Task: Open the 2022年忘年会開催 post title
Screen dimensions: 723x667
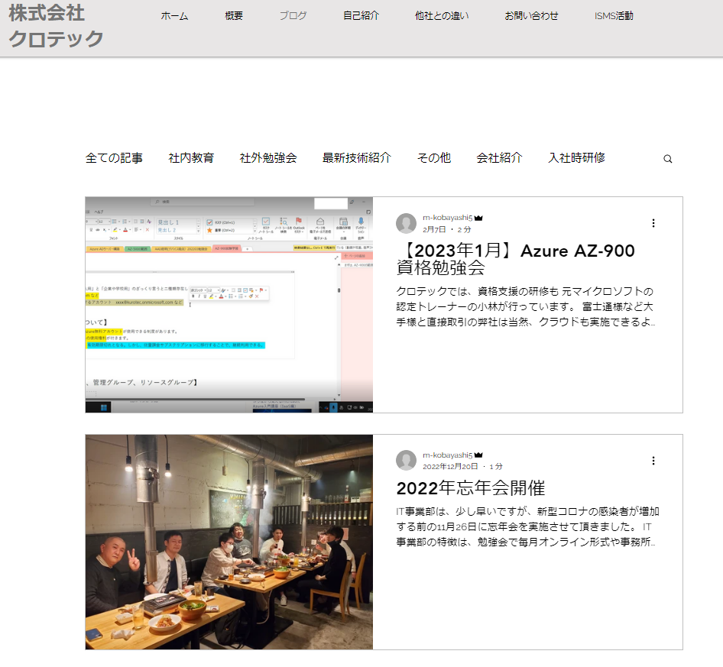Action: tap(470, 488)
